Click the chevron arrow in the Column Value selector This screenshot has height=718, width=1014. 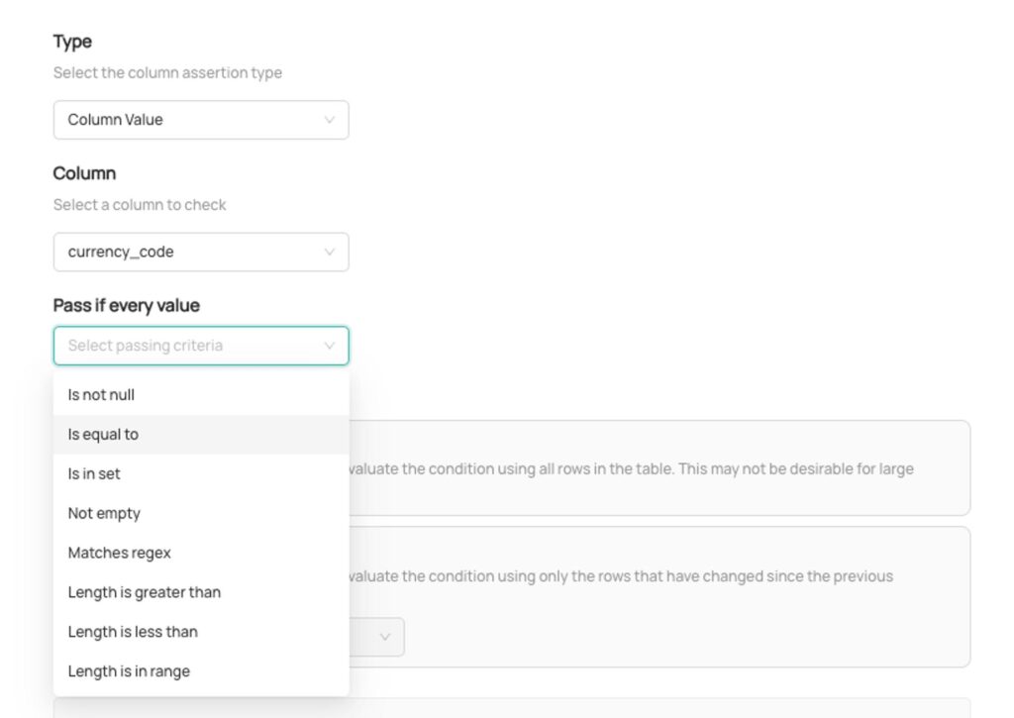[x=329, y=120]
